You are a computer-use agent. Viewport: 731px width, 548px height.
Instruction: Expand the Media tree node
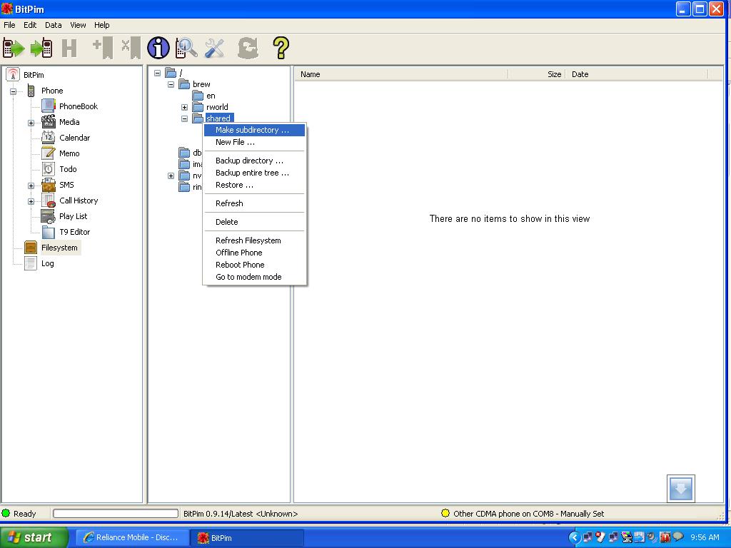click(31, 123)
